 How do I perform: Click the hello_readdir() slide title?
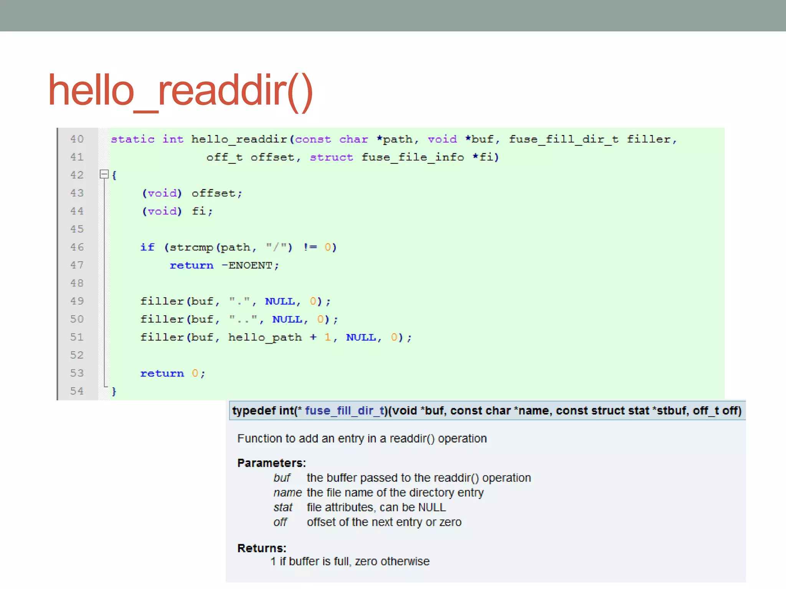180,90
